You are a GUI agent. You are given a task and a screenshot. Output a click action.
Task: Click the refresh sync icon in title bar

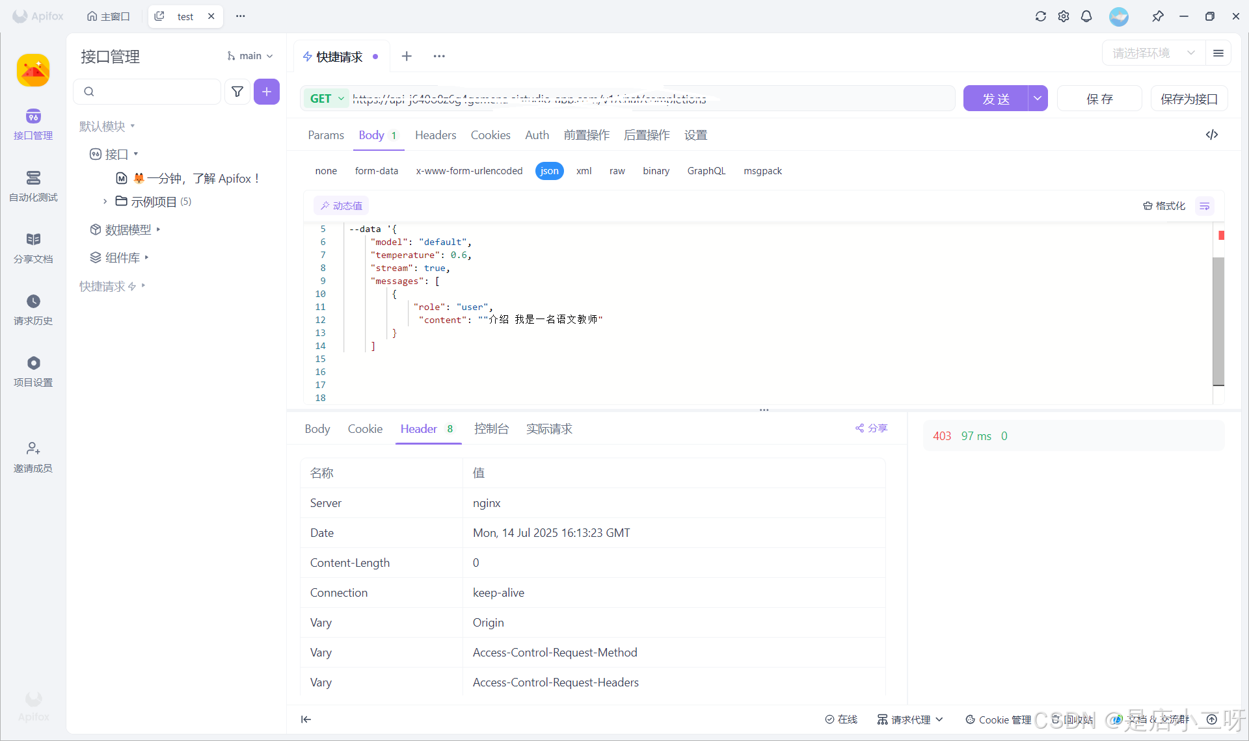pos(1041,16)
